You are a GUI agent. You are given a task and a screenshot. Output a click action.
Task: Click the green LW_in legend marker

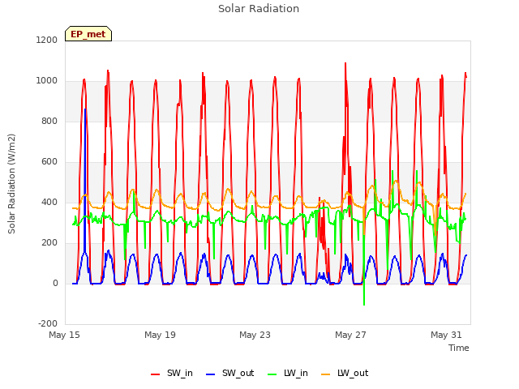click(272, 374)
